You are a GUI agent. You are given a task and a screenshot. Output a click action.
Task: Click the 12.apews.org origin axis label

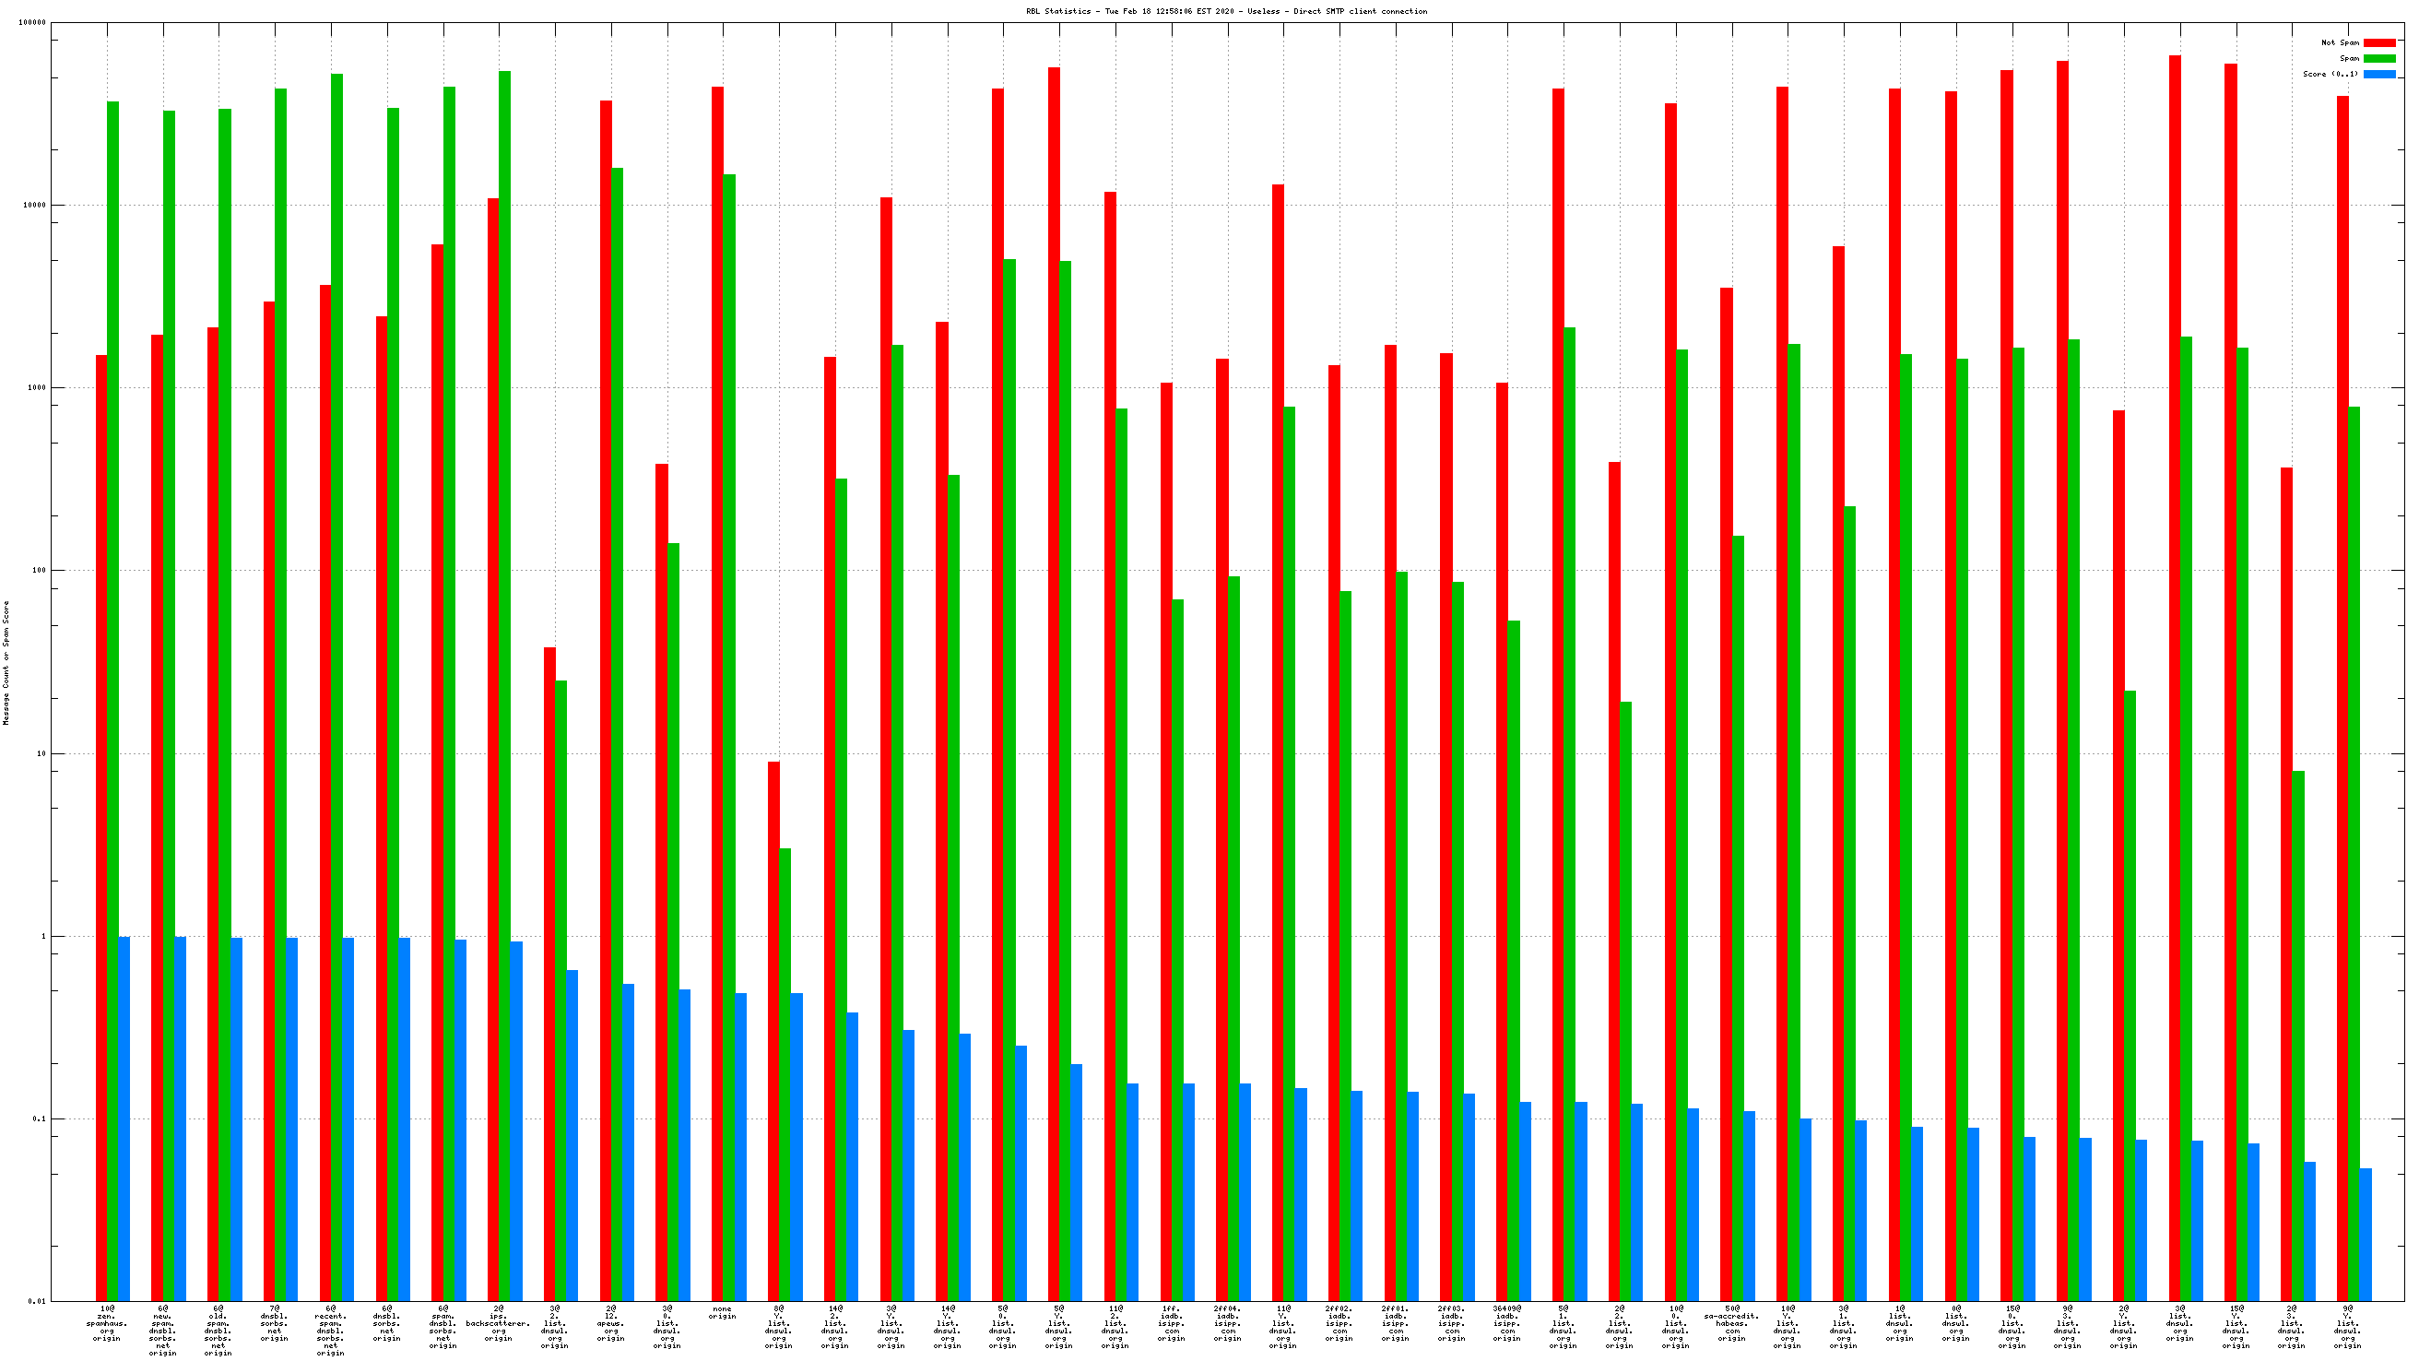[x=610, y=1322]
